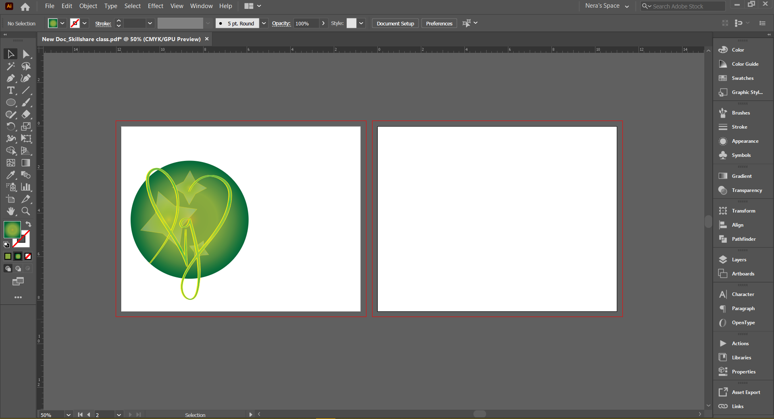Open the Window menu
Viewport: 774px width, 419px height.
(202, 6)
